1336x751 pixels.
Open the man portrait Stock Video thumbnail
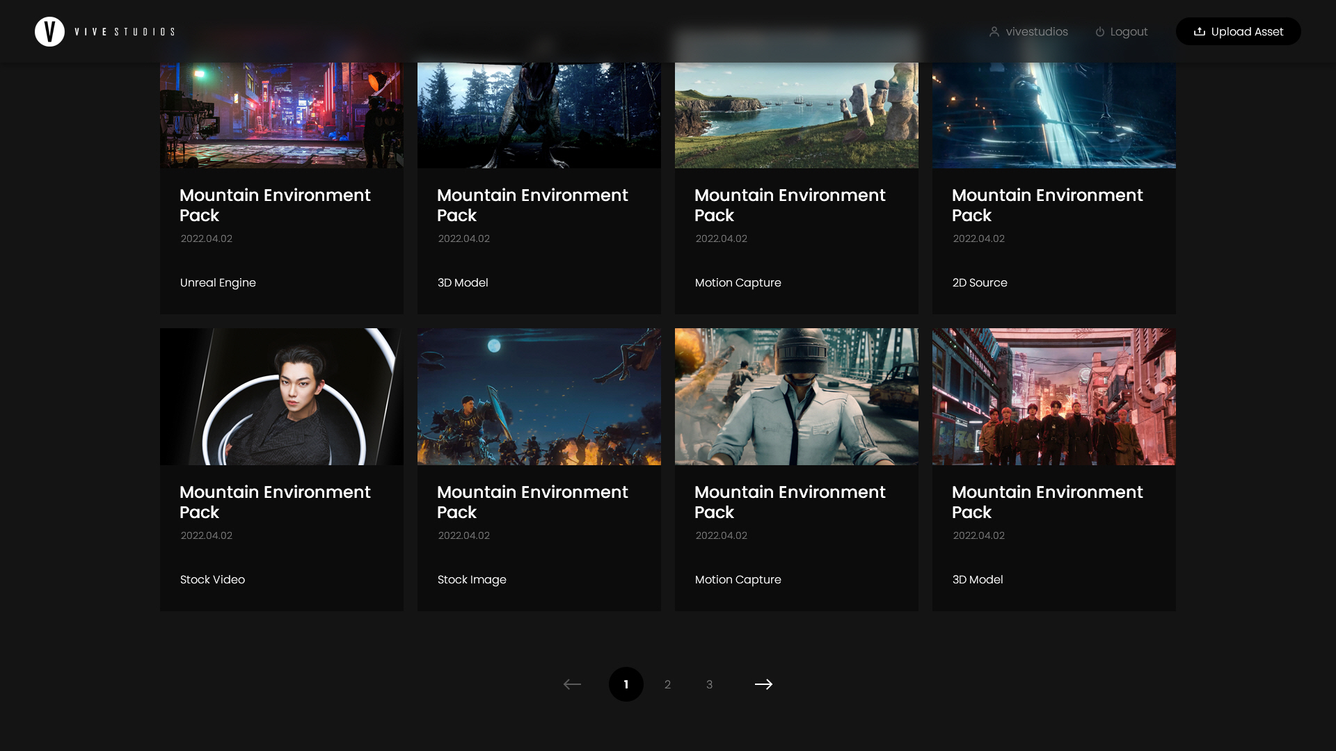click(281, 396)
